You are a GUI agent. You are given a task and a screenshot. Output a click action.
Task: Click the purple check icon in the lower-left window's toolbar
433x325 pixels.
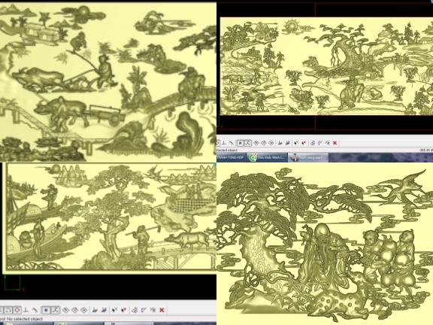click(144, 310)
